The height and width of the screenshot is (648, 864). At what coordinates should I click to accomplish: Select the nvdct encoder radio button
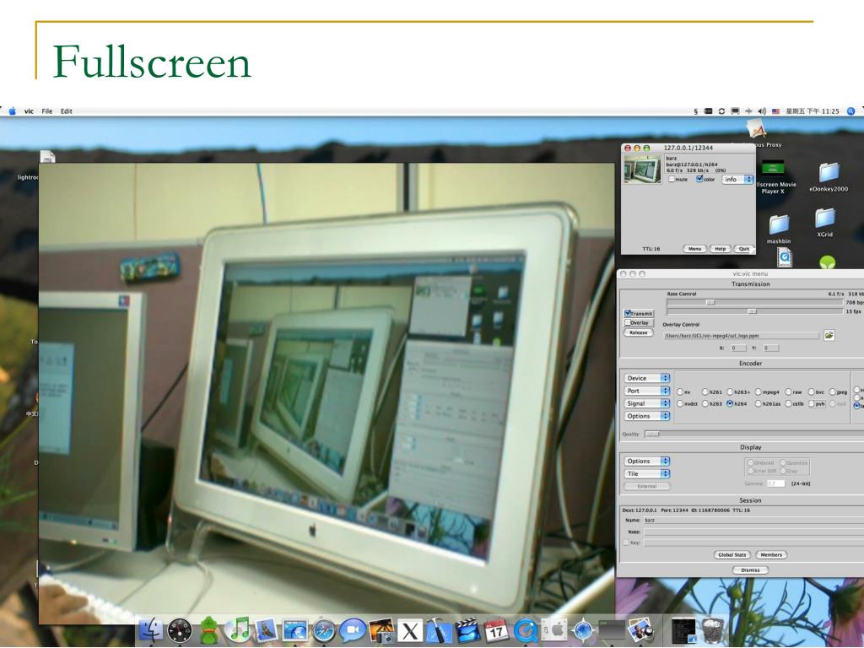[x=680, y=403]
